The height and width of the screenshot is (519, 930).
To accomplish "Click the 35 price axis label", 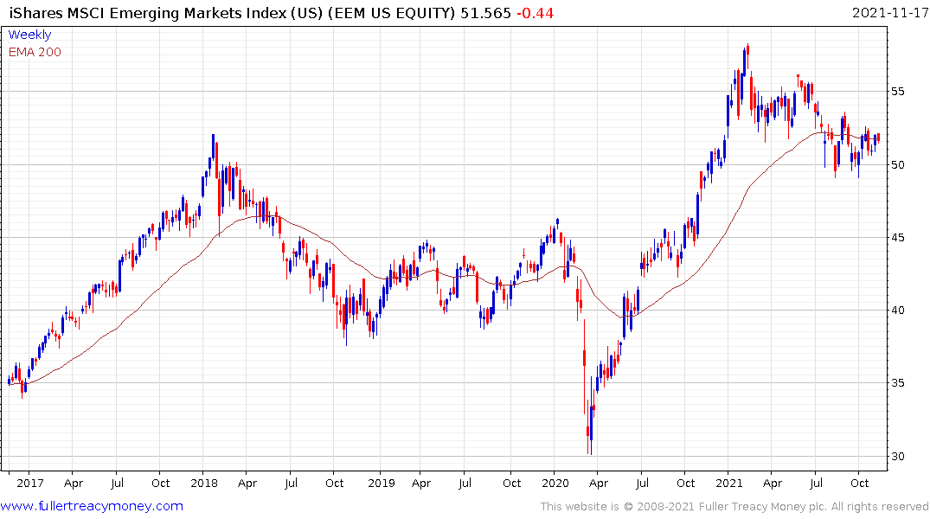I will 897,383.
